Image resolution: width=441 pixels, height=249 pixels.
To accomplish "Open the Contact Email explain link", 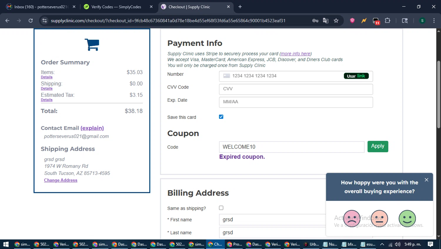I will point(92,128).
